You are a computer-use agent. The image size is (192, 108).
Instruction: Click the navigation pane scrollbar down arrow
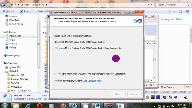39,91
